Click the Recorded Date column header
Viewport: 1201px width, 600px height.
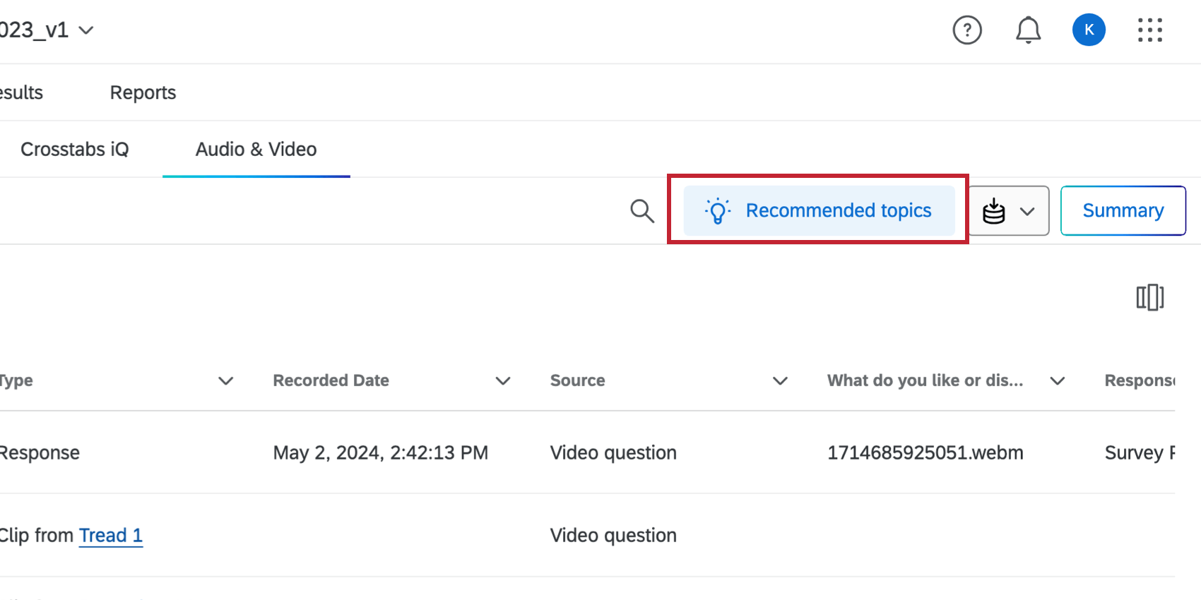[331, 380]
